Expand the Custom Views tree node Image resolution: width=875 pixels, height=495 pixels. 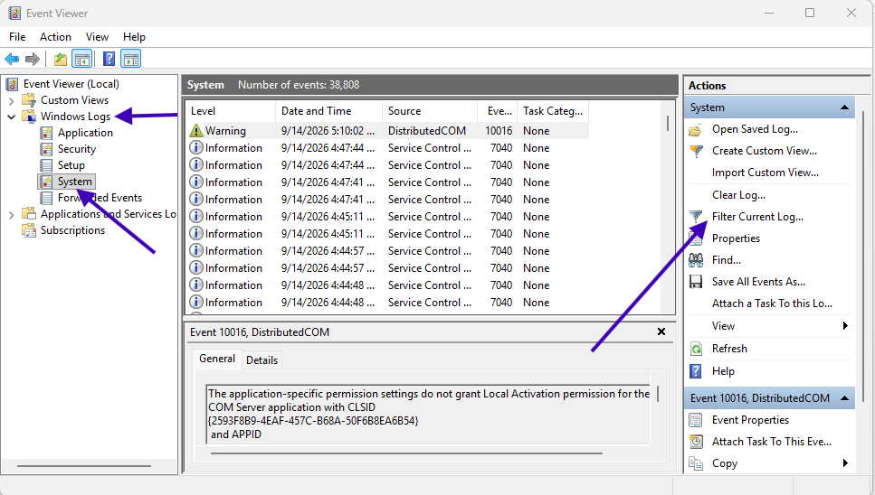11,101
